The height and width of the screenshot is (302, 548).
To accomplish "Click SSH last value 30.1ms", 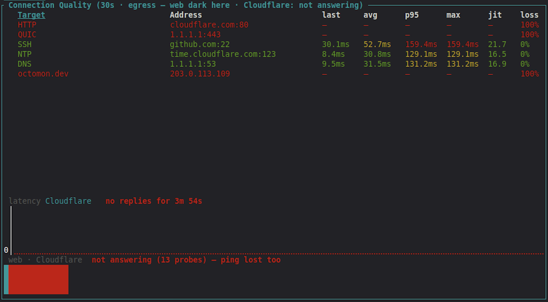I will click(x=336, y=44).
